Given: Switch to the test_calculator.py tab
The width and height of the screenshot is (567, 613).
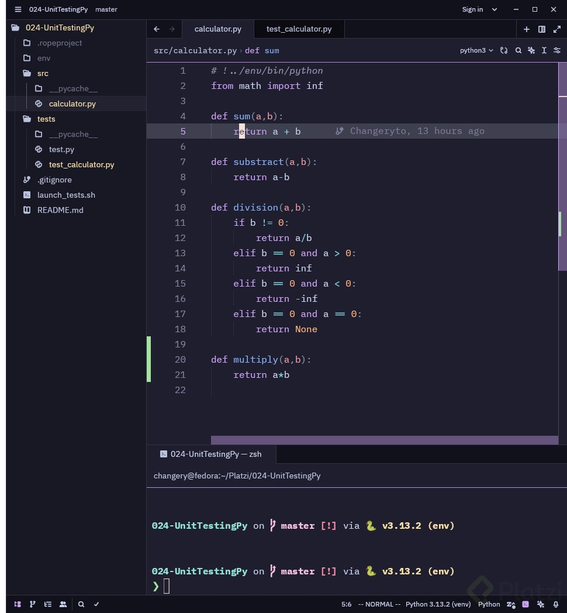Looking at the screenshot, I should (299, 29).
